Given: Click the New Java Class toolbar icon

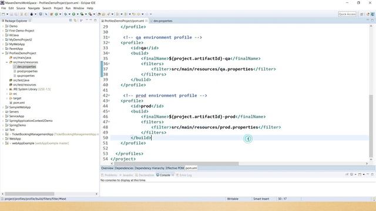Looking at the screenshot, I should point(56,14).
